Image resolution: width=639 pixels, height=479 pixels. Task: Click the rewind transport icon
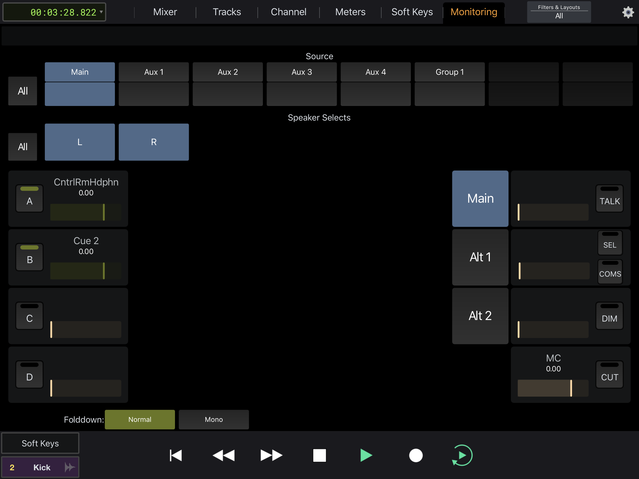(x=223, y=455)
